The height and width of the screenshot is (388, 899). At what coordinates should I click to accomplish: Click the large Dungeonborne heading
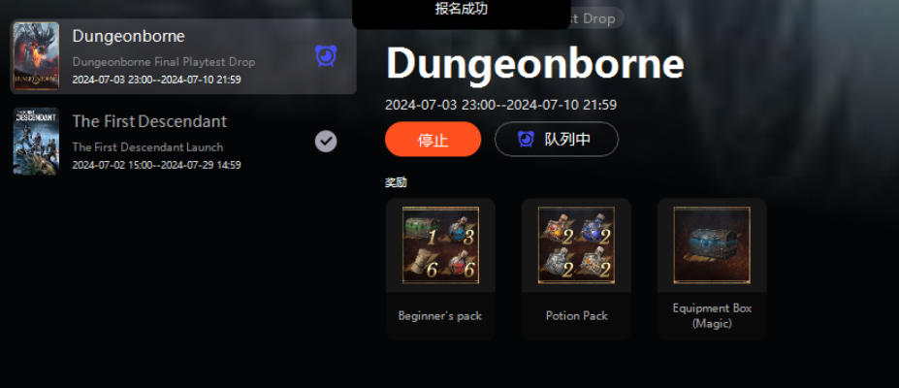coord(535,63)
